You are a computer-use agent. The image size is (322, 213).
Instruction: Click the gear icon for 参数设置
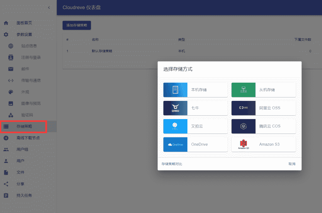pyautogui.click(x=6, y=35)
